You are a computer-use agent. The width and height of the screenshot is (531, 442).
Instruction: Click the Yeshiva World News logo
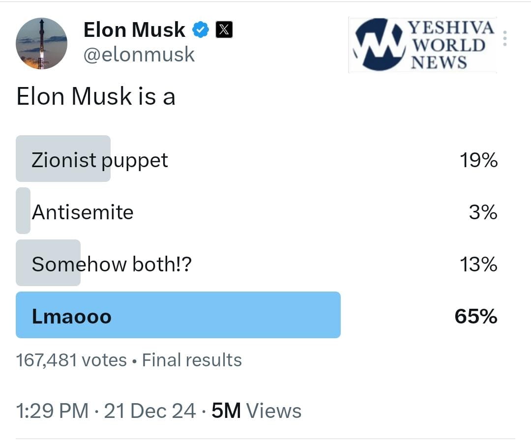(x=422, y=45)
